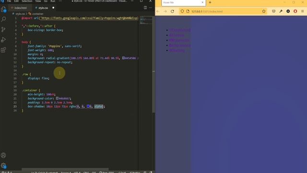
Task: Open Run and Debug view
Action: point(3,39)
